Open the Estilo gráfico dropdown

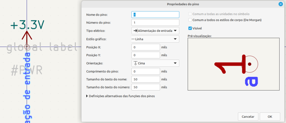[155, 39]
